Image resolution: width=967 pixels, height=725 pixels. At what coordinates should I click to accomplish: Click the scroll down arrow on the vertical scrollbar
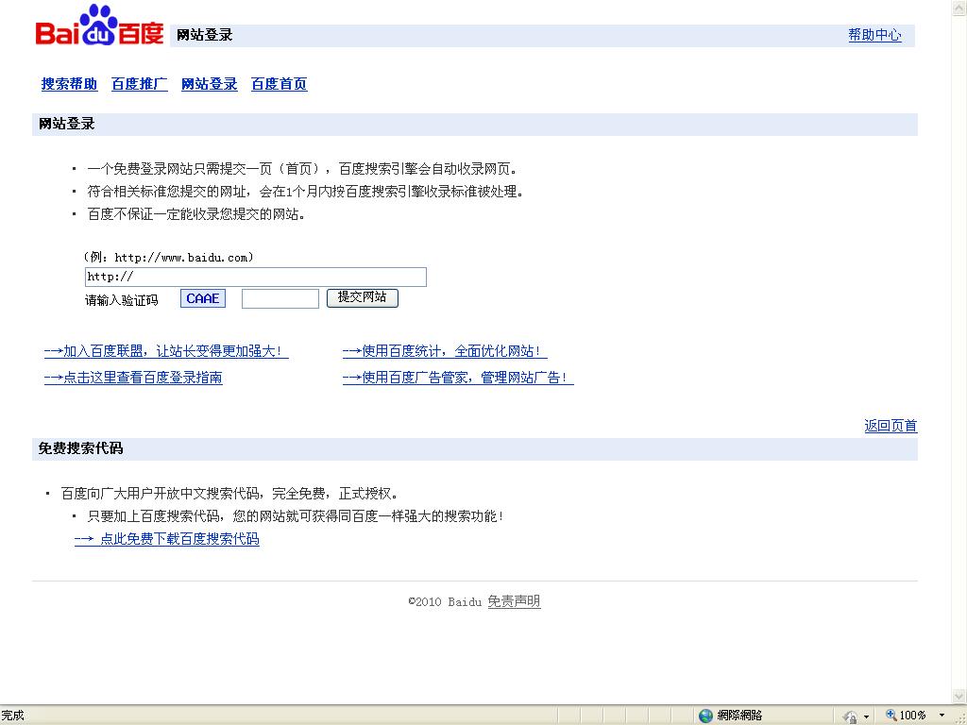click(959, 696)
